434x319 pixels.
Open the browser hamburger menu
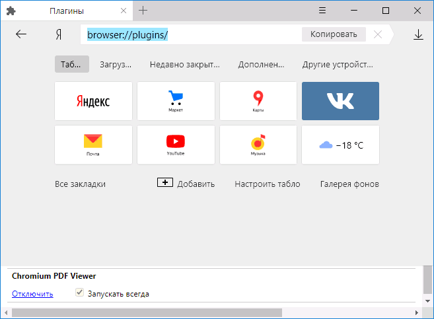click(x=322, y=11)
